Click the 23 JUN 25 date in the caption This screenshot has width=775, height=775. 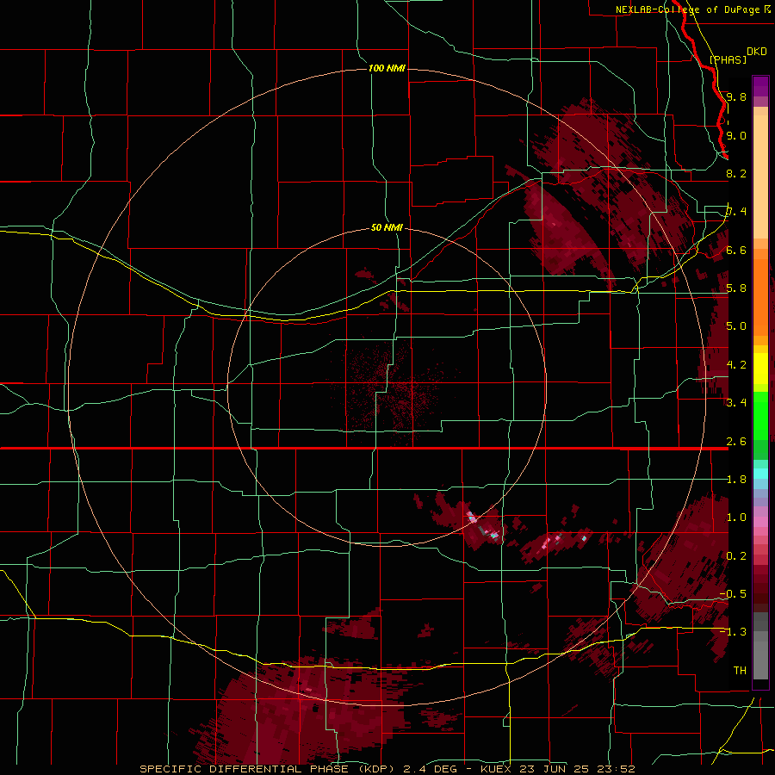[553, 769]
